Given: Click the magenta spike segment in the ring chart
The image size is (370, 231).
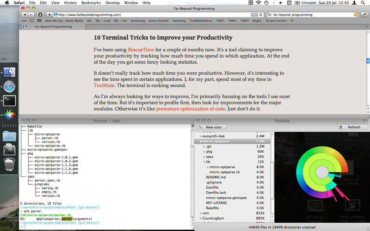Looking at the screenshot, I should [340, 192].
